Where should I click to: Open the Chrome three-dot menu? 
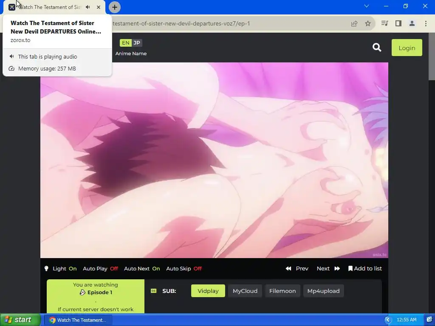click(426, 24)
